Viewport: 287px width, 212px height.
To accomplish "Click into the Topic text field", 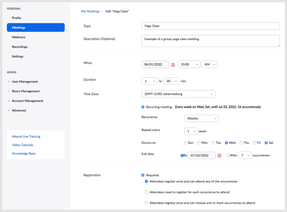I will point(210,26).
